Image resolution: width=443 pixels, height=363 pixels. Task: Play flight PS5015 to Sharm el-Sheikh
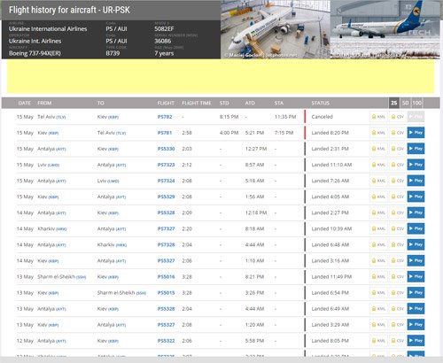pyautogui.click(x=416, y=293)
